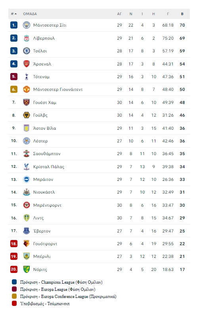Select the Chelsea crest icon
Screen dimensions: 197x315
(27, 51)
